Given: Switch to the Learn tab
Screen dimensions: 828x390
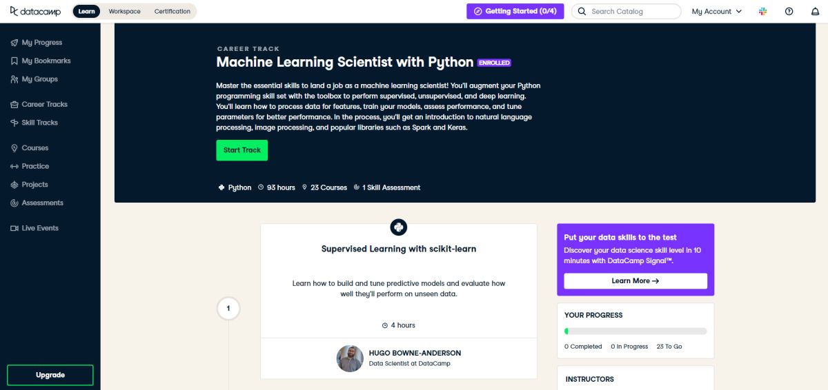Looking at the screenshot, I should pos(86,11).
